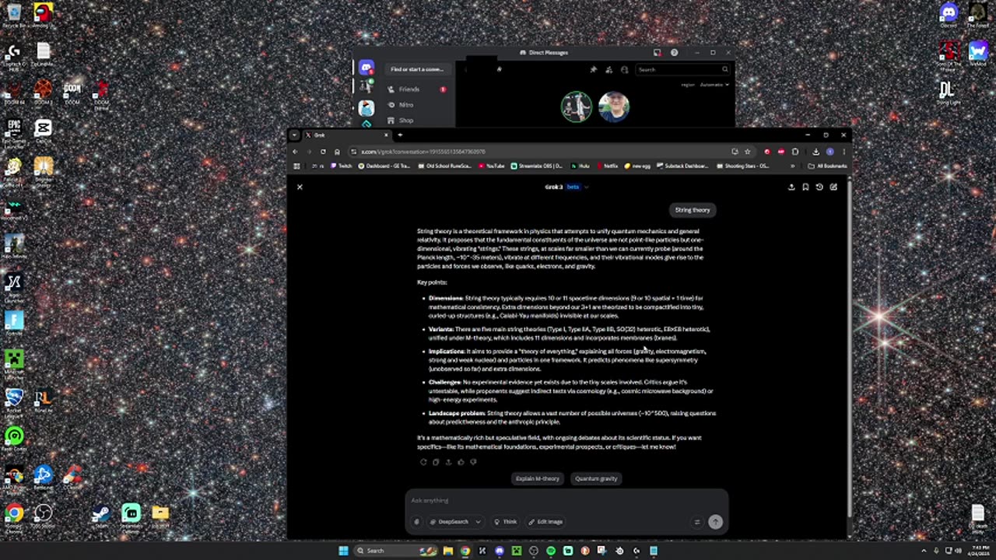Regenerate the Grok response

(x=423, y=462)
